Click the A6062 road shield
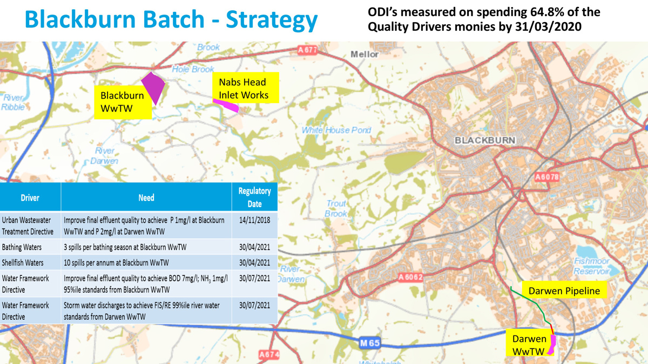The image size is (648, 364). point(410,277)
